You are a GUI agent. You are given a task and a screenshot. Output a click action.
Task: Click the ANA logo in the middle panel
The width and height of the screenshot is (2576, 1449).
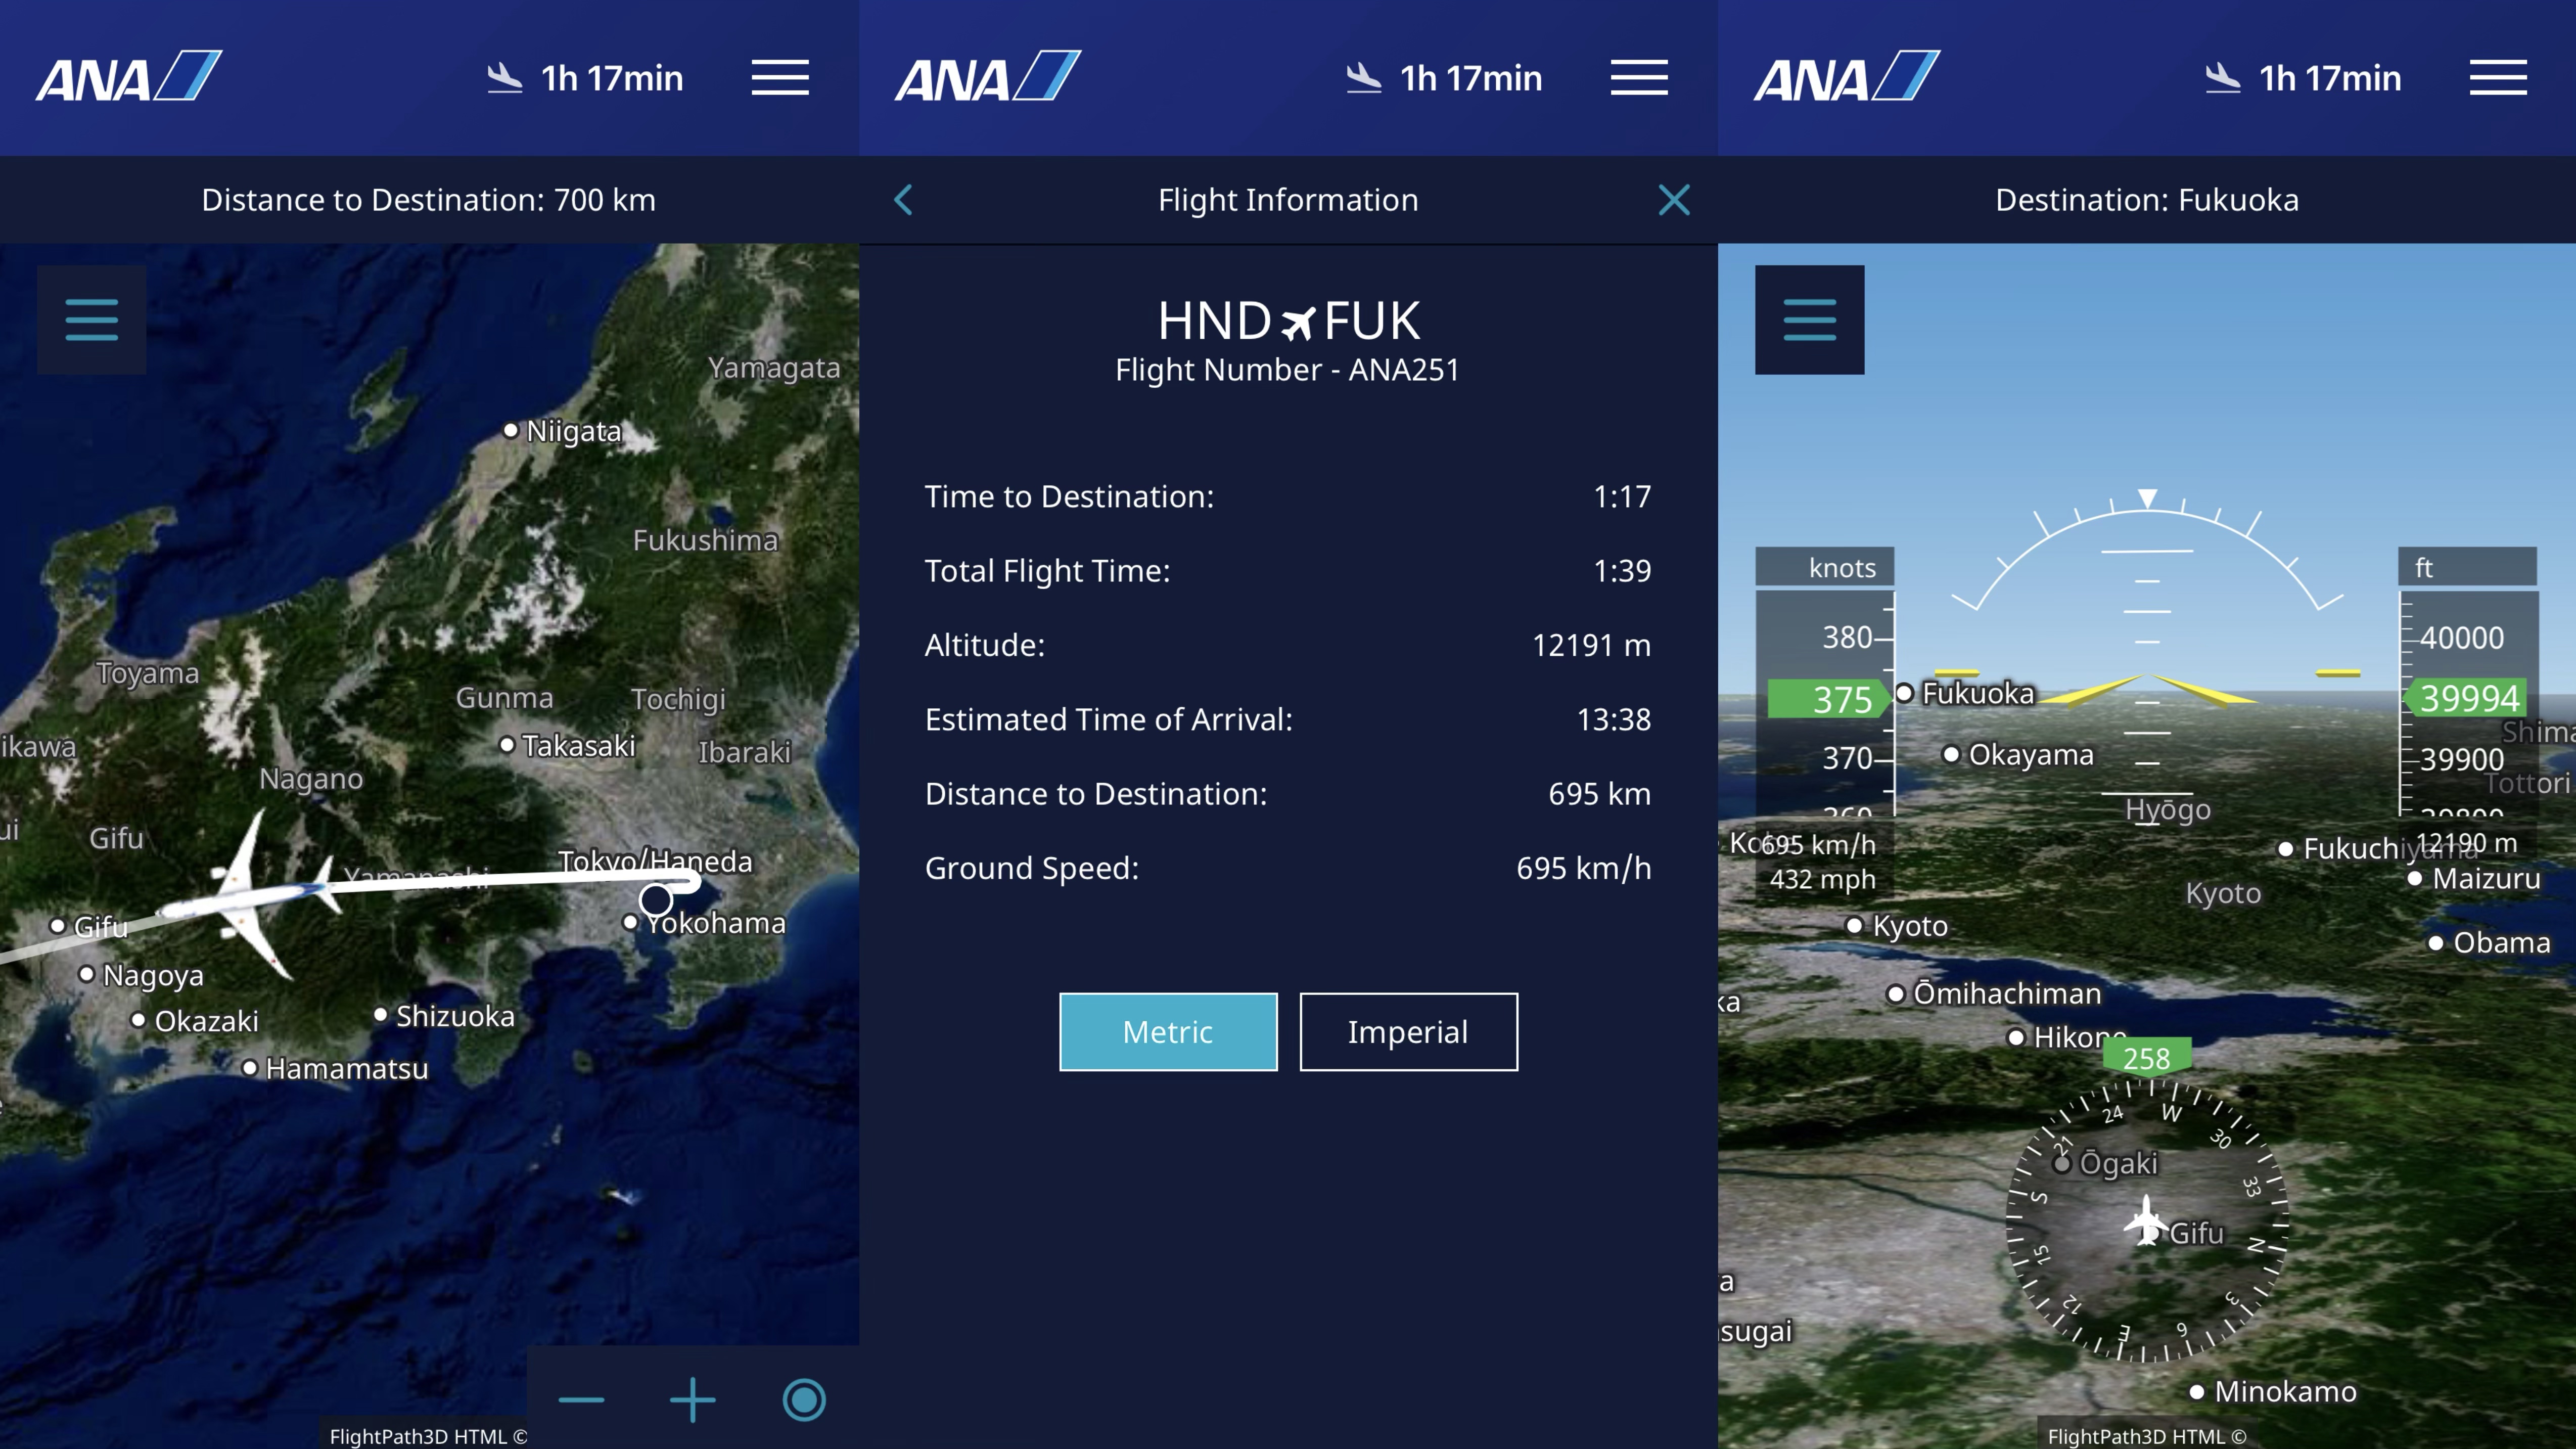[988, 76]
